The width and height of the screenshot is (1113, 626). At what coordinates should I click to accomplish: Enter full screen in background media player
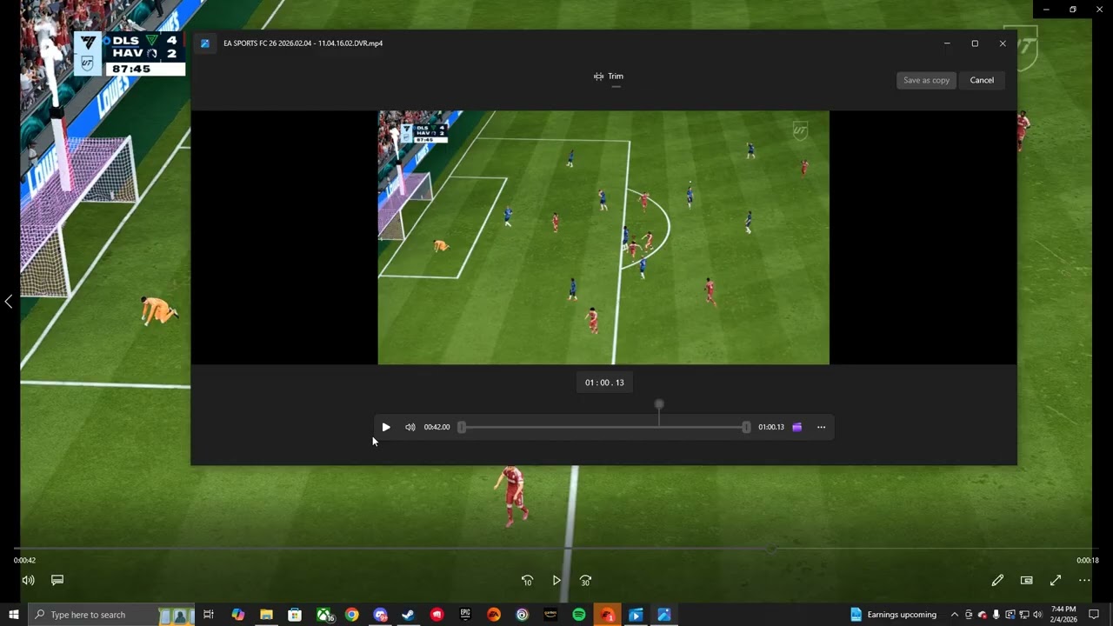pyautogui.click(x=1056, y=580)
